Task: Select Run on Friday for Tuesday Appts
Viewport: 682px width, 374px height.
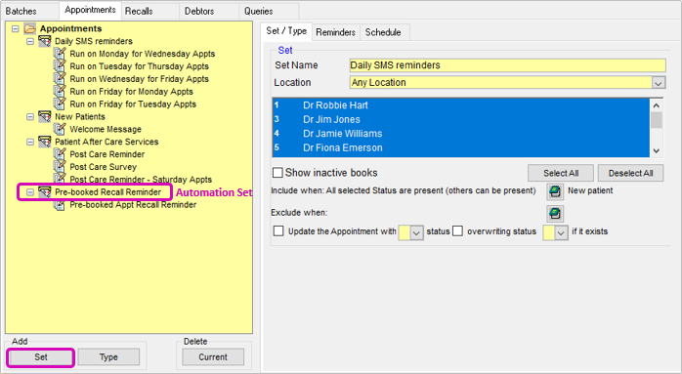Action: [133, 104]
